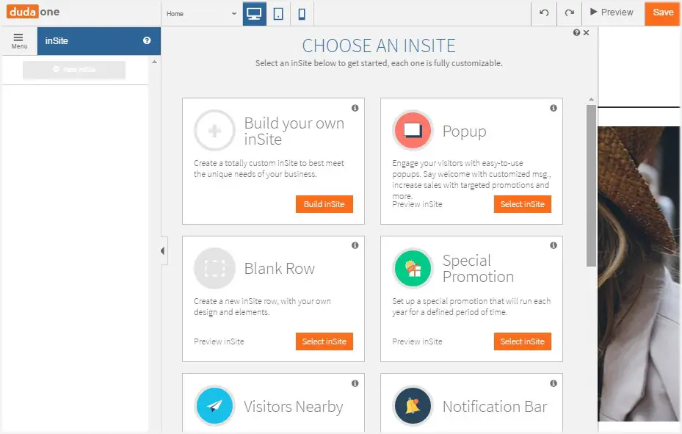Show info for Visitors Nearby card
This screenshot has height=434, width=682.
pyautogui.click(x=355, y=383)
